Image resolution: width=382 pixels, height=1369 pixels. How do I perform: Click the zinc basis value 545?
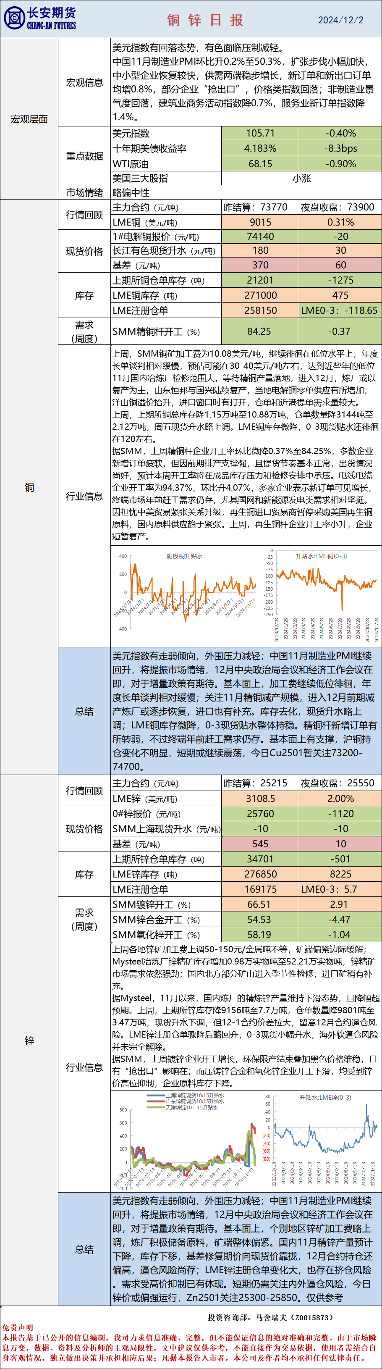[260, 844]
